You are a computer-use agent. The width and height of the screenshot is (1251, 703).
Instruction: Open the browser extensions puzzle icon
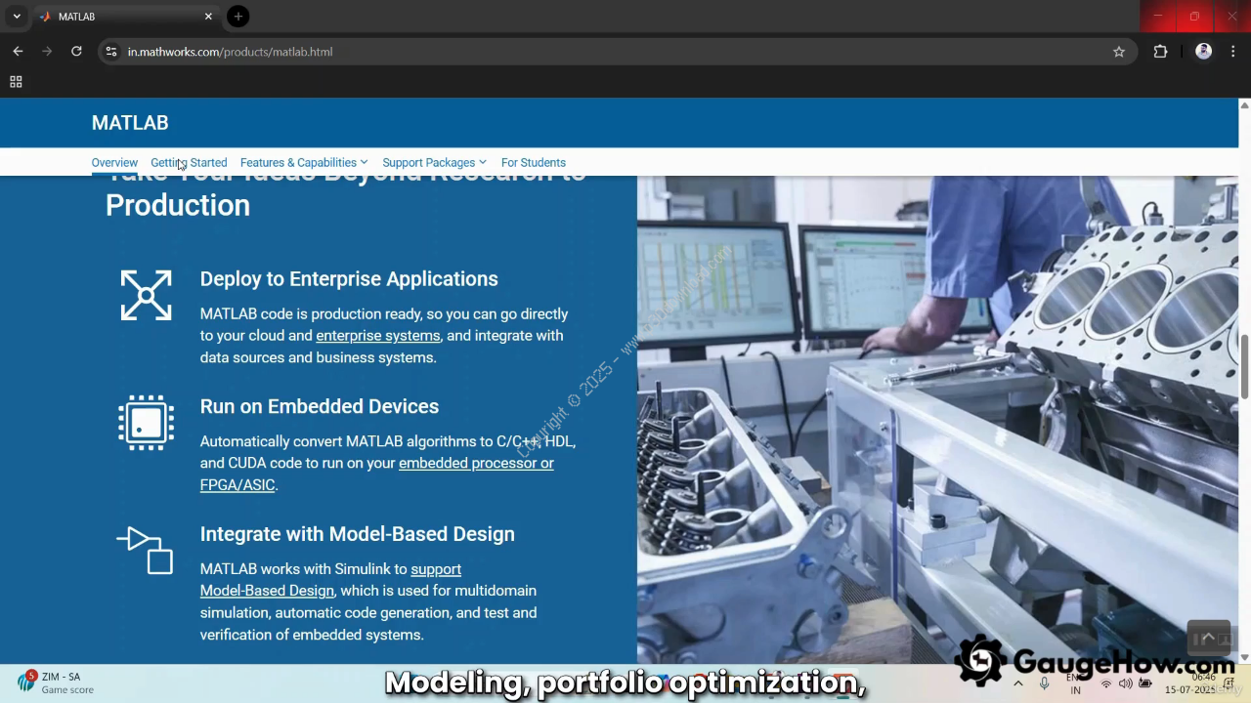tap(1160, 52)
